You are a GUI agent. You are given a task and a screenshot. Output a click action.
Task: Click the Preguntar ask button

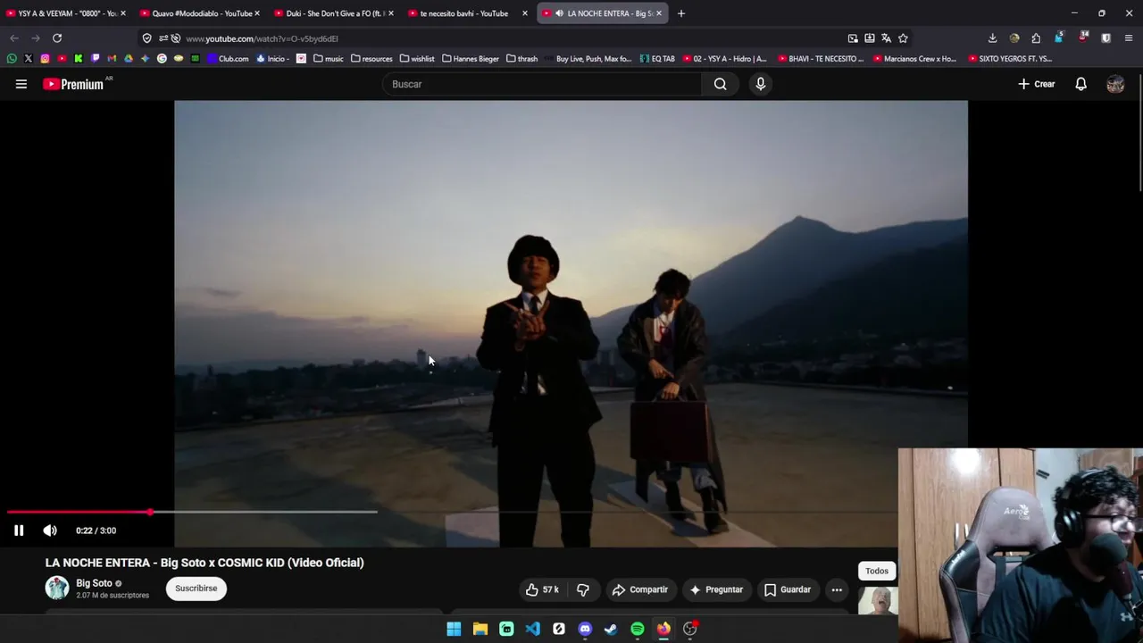pyautogui.click(x=716, y=589)
